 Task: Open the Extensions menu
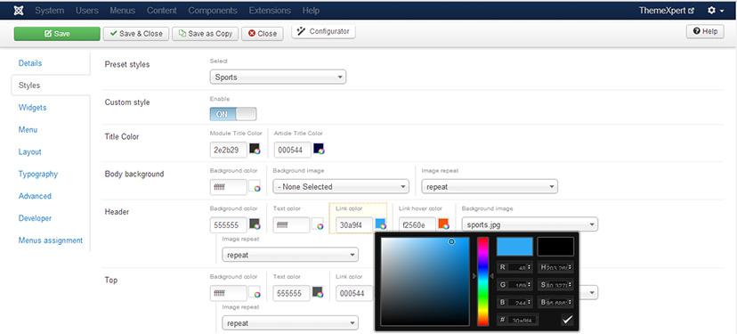click(270, 11)
